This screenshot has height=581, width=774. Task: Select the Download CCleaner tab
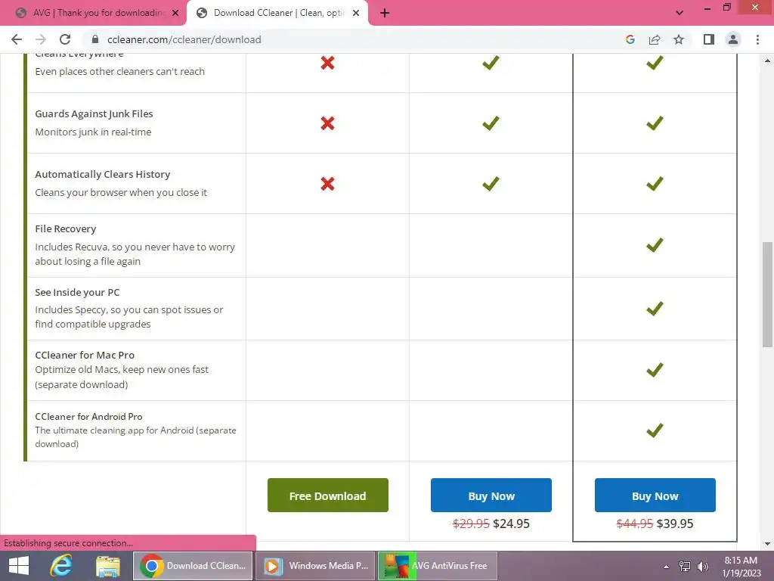pos(277,13)
